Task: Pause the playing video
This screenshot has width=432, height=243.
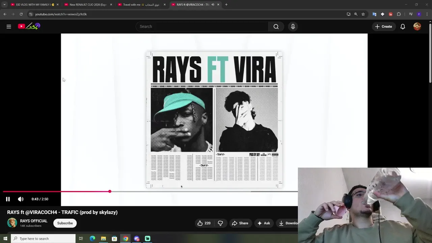Action: coord(8,199)
